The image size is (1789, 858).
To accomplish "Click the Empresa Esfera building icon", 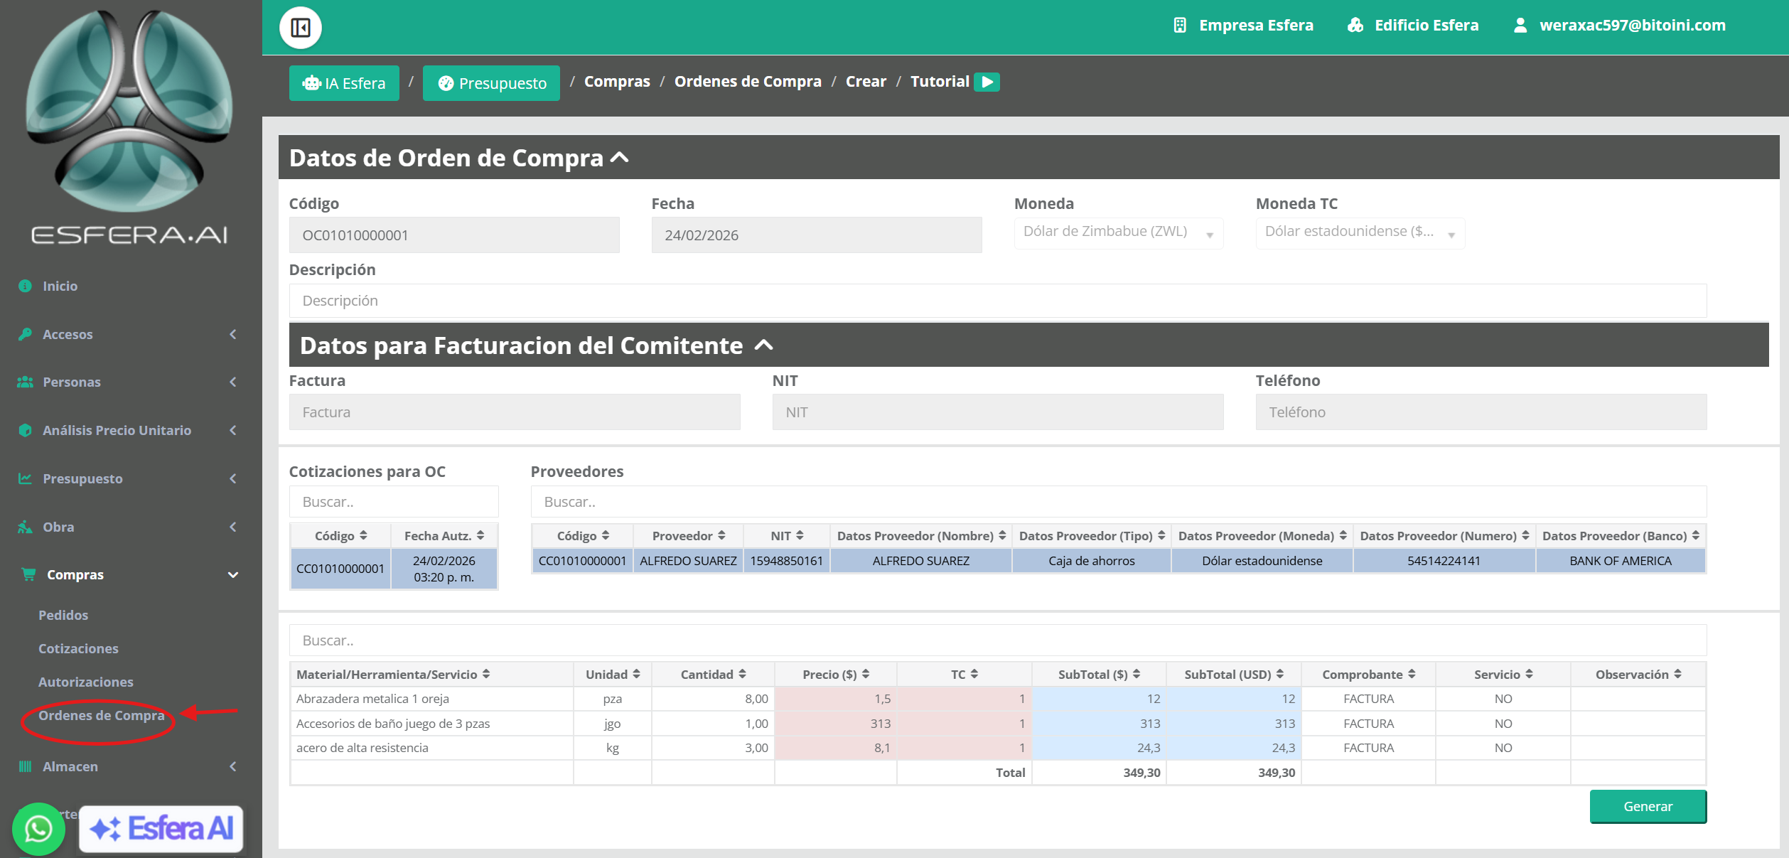I will (x=1180, y=26).
